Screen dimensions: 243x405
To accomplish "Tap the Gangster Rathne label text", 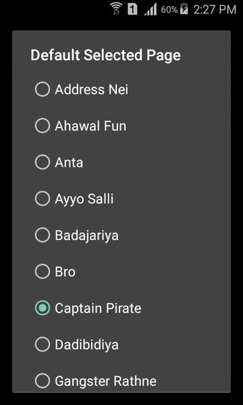I will [x=105, y=381].
